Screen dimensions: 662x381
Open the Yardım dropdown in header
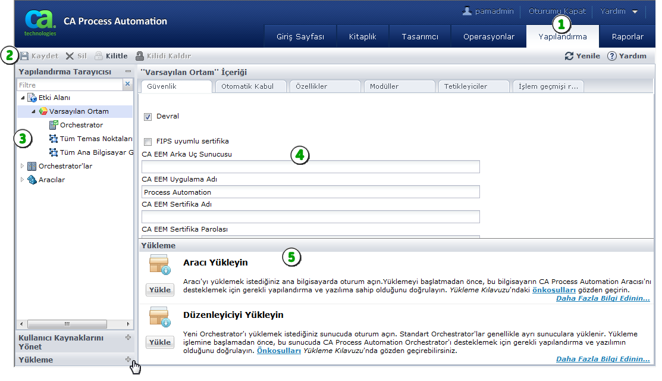(619, 11)
